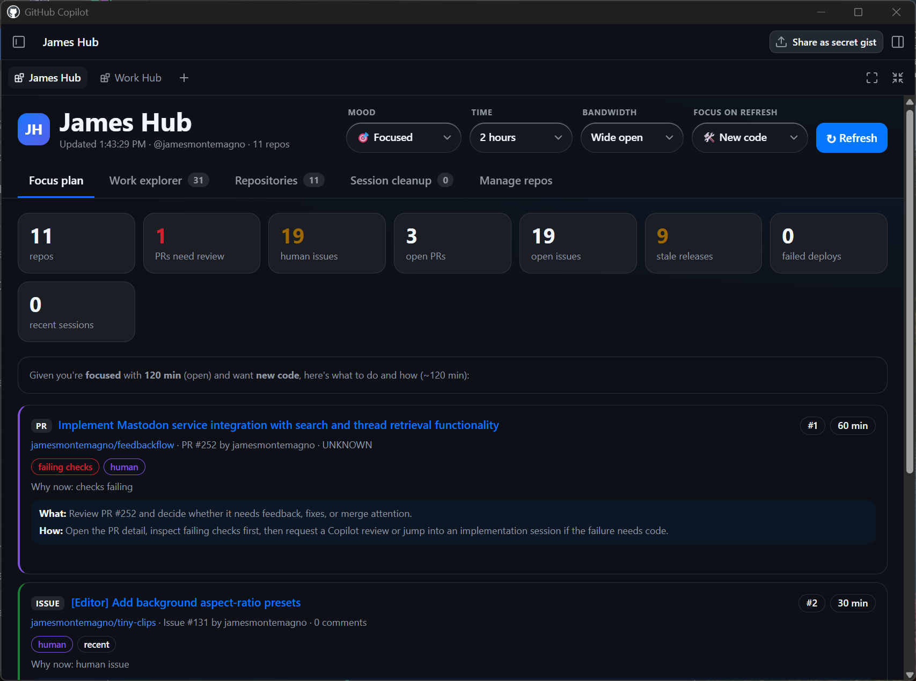916x681 pixels.
Task: Click the PR type label badge
Action: [41, 426]
